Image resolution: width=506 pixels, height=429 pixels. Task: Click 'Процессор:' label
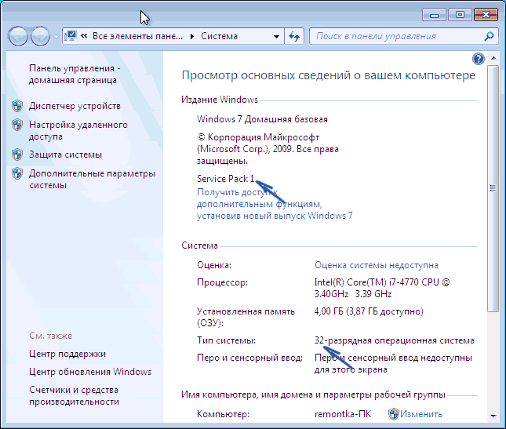coord(222,282)
